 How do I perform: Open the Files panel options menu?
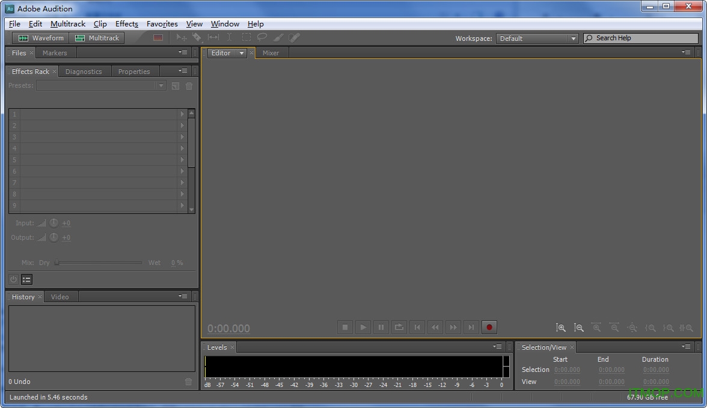183,52
